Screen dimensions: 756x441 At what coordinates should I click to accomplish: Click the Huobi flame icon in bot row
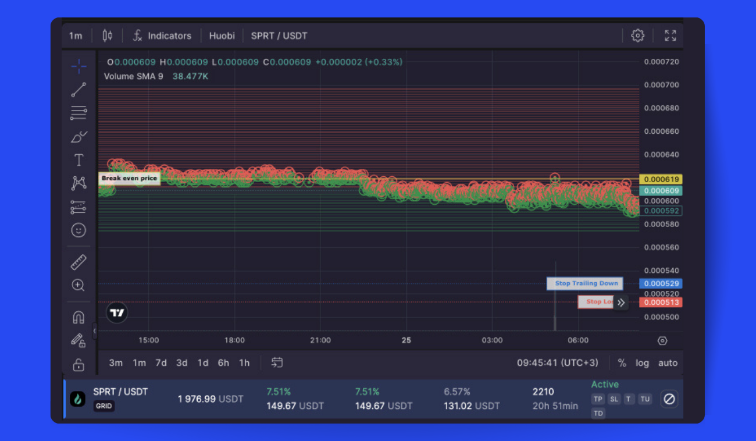tap(78, 399)
